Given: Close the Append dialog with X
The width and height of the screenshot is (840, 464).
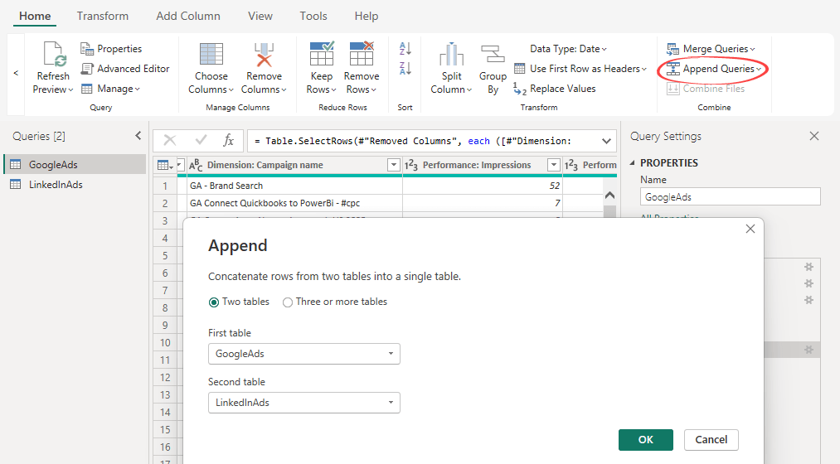Looking at the screenshot, I should pyautogui.click(x=750, y=229).
